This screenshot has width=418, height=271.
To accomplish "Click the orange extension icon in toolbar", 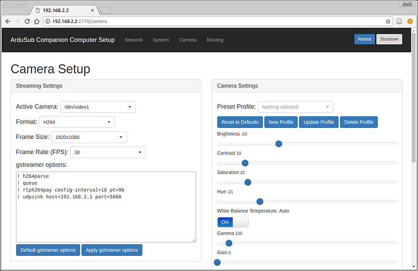I will 400,21.
